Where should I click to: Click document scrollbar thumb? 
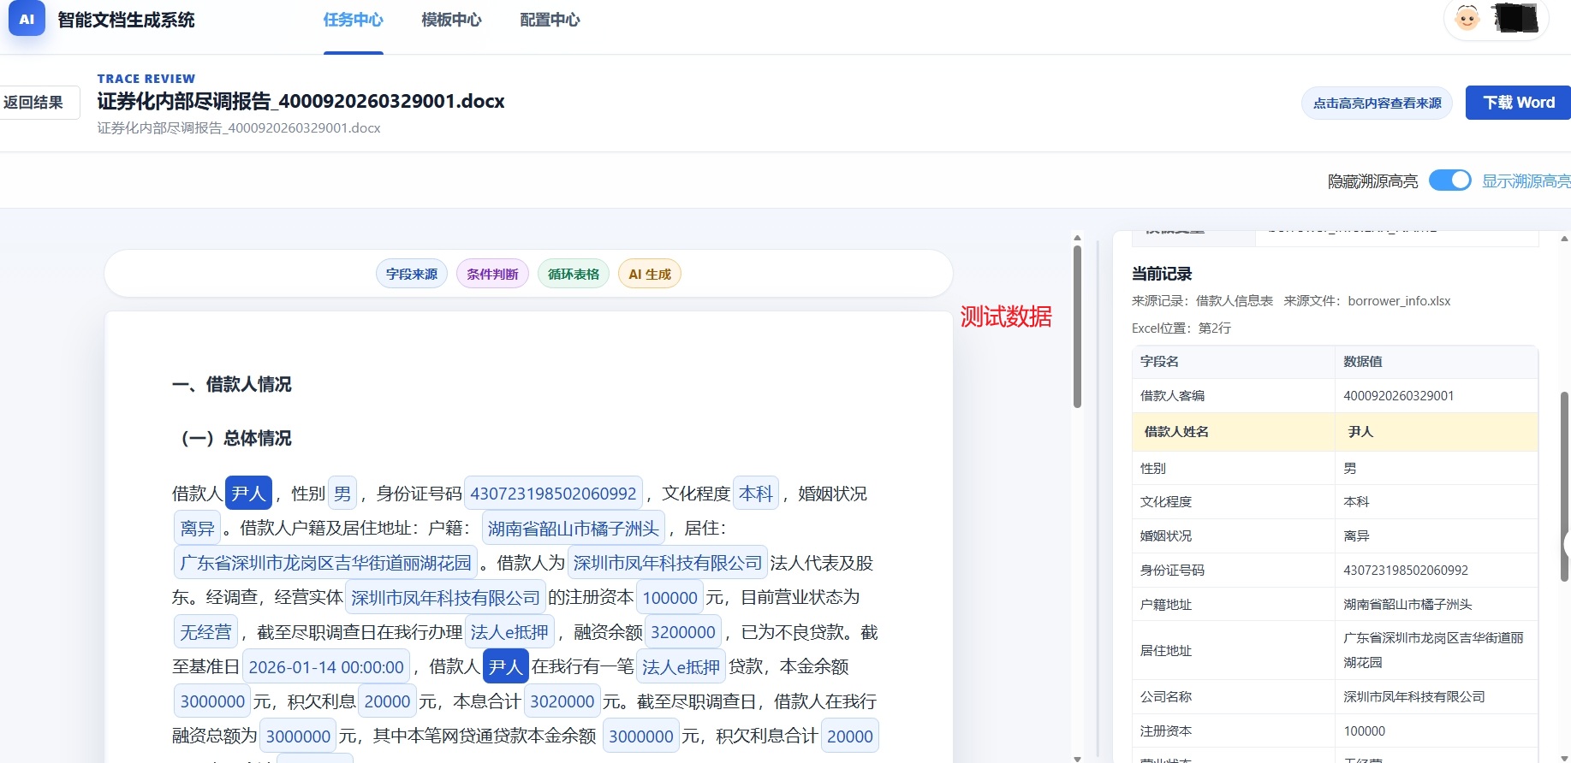(1077, 328)
